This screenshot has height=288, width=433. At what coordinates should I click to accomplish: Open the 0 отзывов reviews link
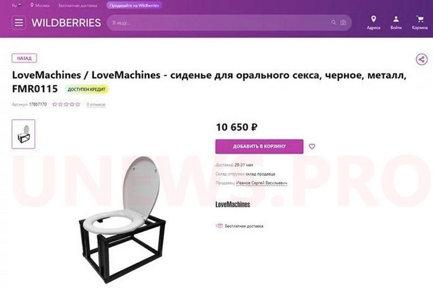coord(96,105)
